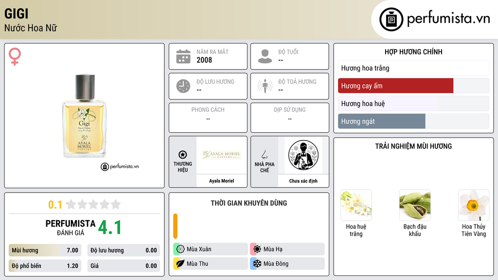Click the Trải nghiệm mùi hương heading
The image size is (498, 280).
coord(413,146)
